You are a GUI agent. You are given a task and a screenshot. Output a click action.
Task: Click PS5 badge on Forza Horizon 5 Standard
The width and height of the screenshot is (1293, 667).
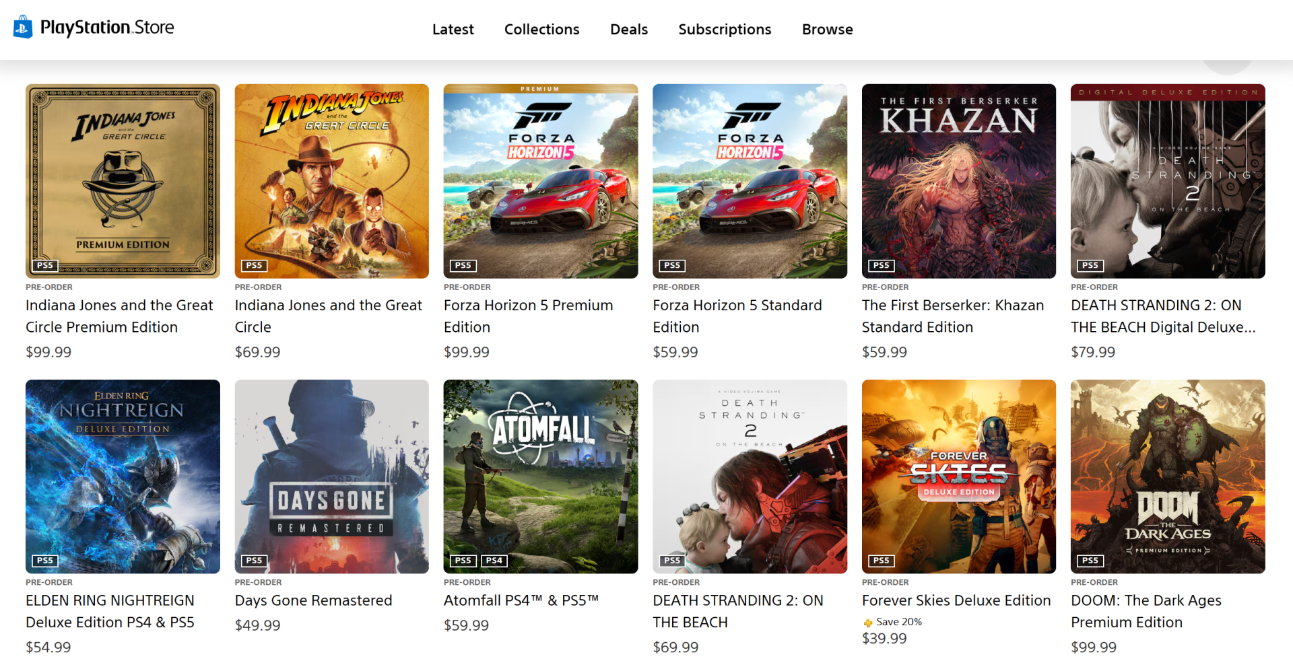[672, 265]
